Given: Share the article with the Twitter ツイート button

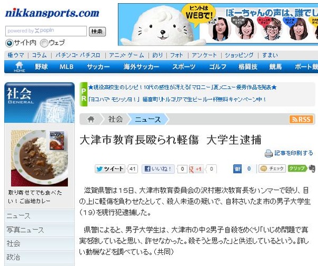Looking at the screenshot, I should click(110, 169).
